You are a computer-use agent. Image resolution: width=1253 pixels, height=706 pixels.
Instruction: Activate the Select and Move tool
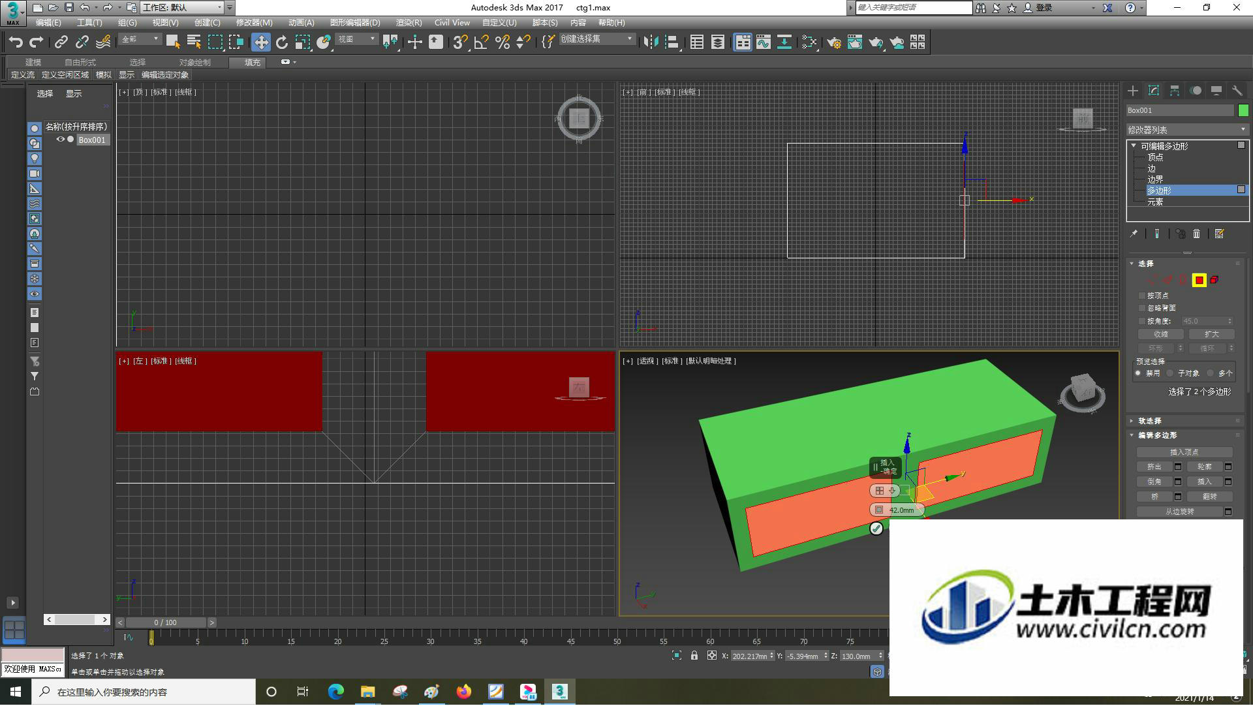point(260,42)
